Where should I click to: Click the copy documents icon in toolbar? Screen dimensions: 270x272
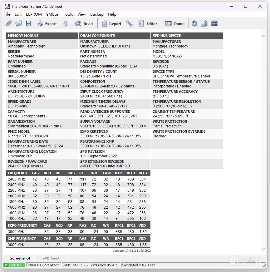click(x=204, y=23)
